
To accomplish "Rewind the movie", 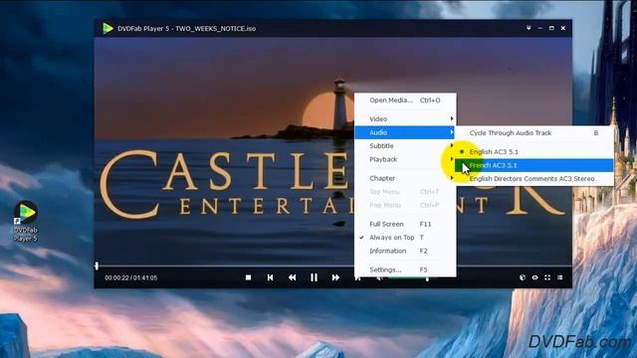I will click(x=292, y=277).
